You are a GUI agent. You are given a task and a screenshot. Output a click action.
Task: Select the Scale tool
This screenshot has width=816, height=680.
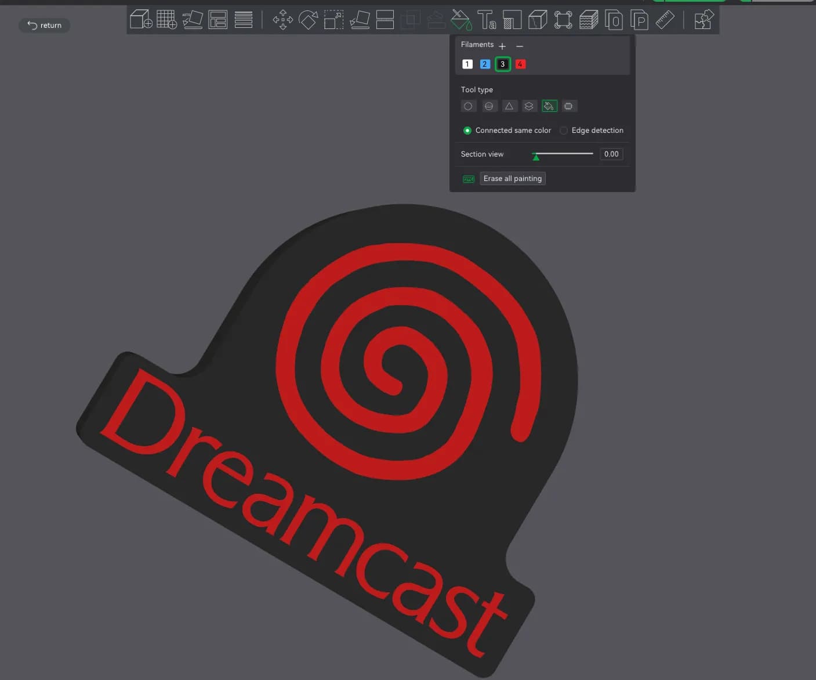point(333,20)
